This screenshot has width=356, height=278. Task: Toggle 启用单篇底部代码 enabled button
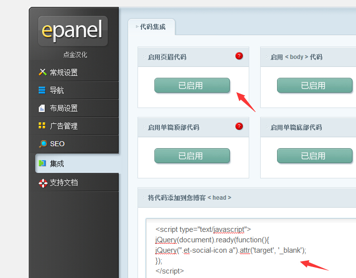coord(315,156)
